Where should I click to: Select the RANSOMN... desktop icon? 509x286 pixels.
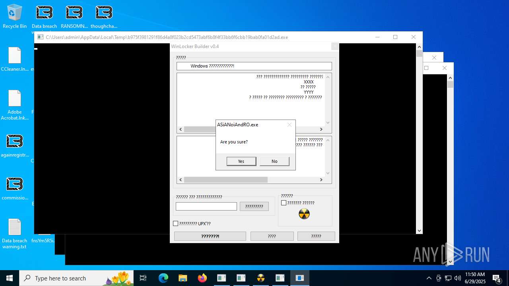(x=74, y=17)
